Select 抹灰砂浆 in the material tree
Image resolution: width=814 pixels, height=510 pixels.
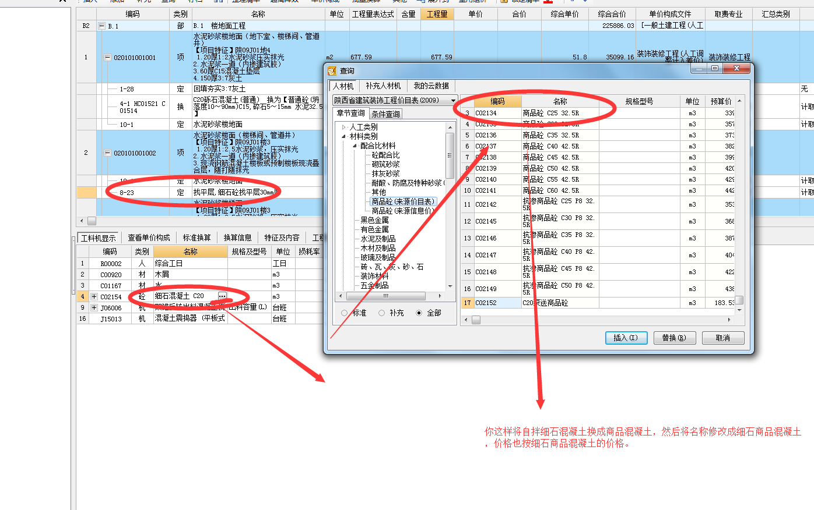(x=385, y=173)
